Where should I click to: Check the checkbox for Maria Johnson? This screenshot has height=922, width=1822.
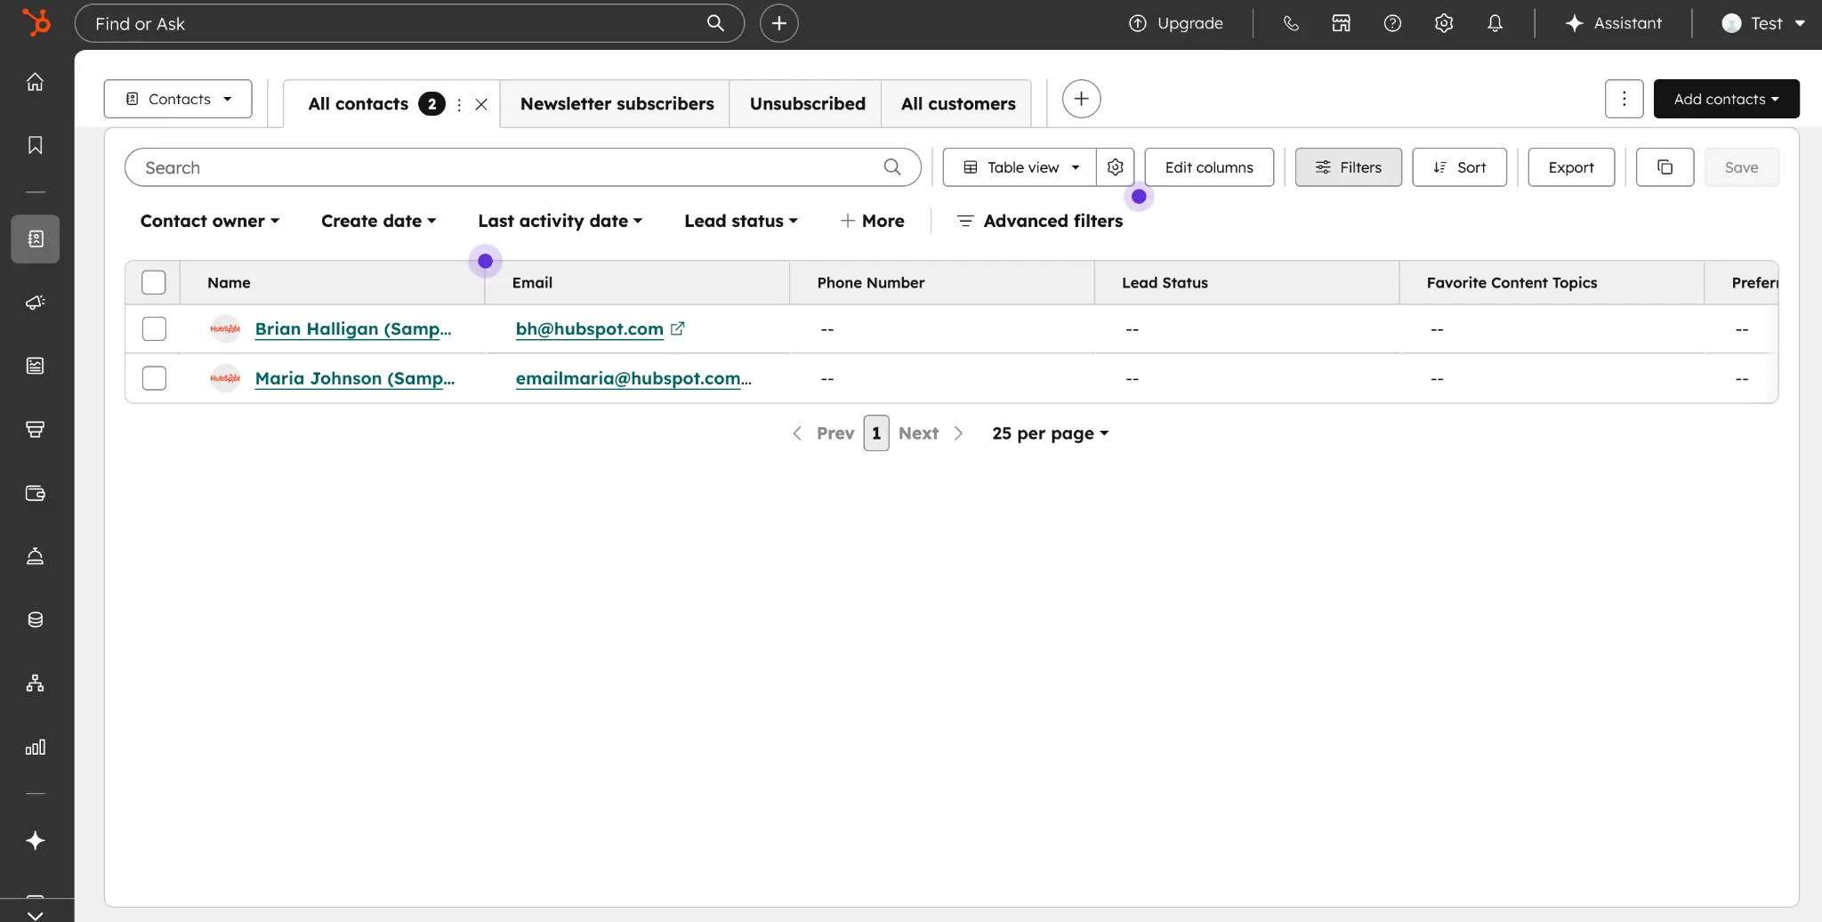[153, 377]
